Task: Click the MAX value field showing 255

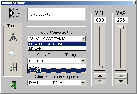Action: coord(121,20)
